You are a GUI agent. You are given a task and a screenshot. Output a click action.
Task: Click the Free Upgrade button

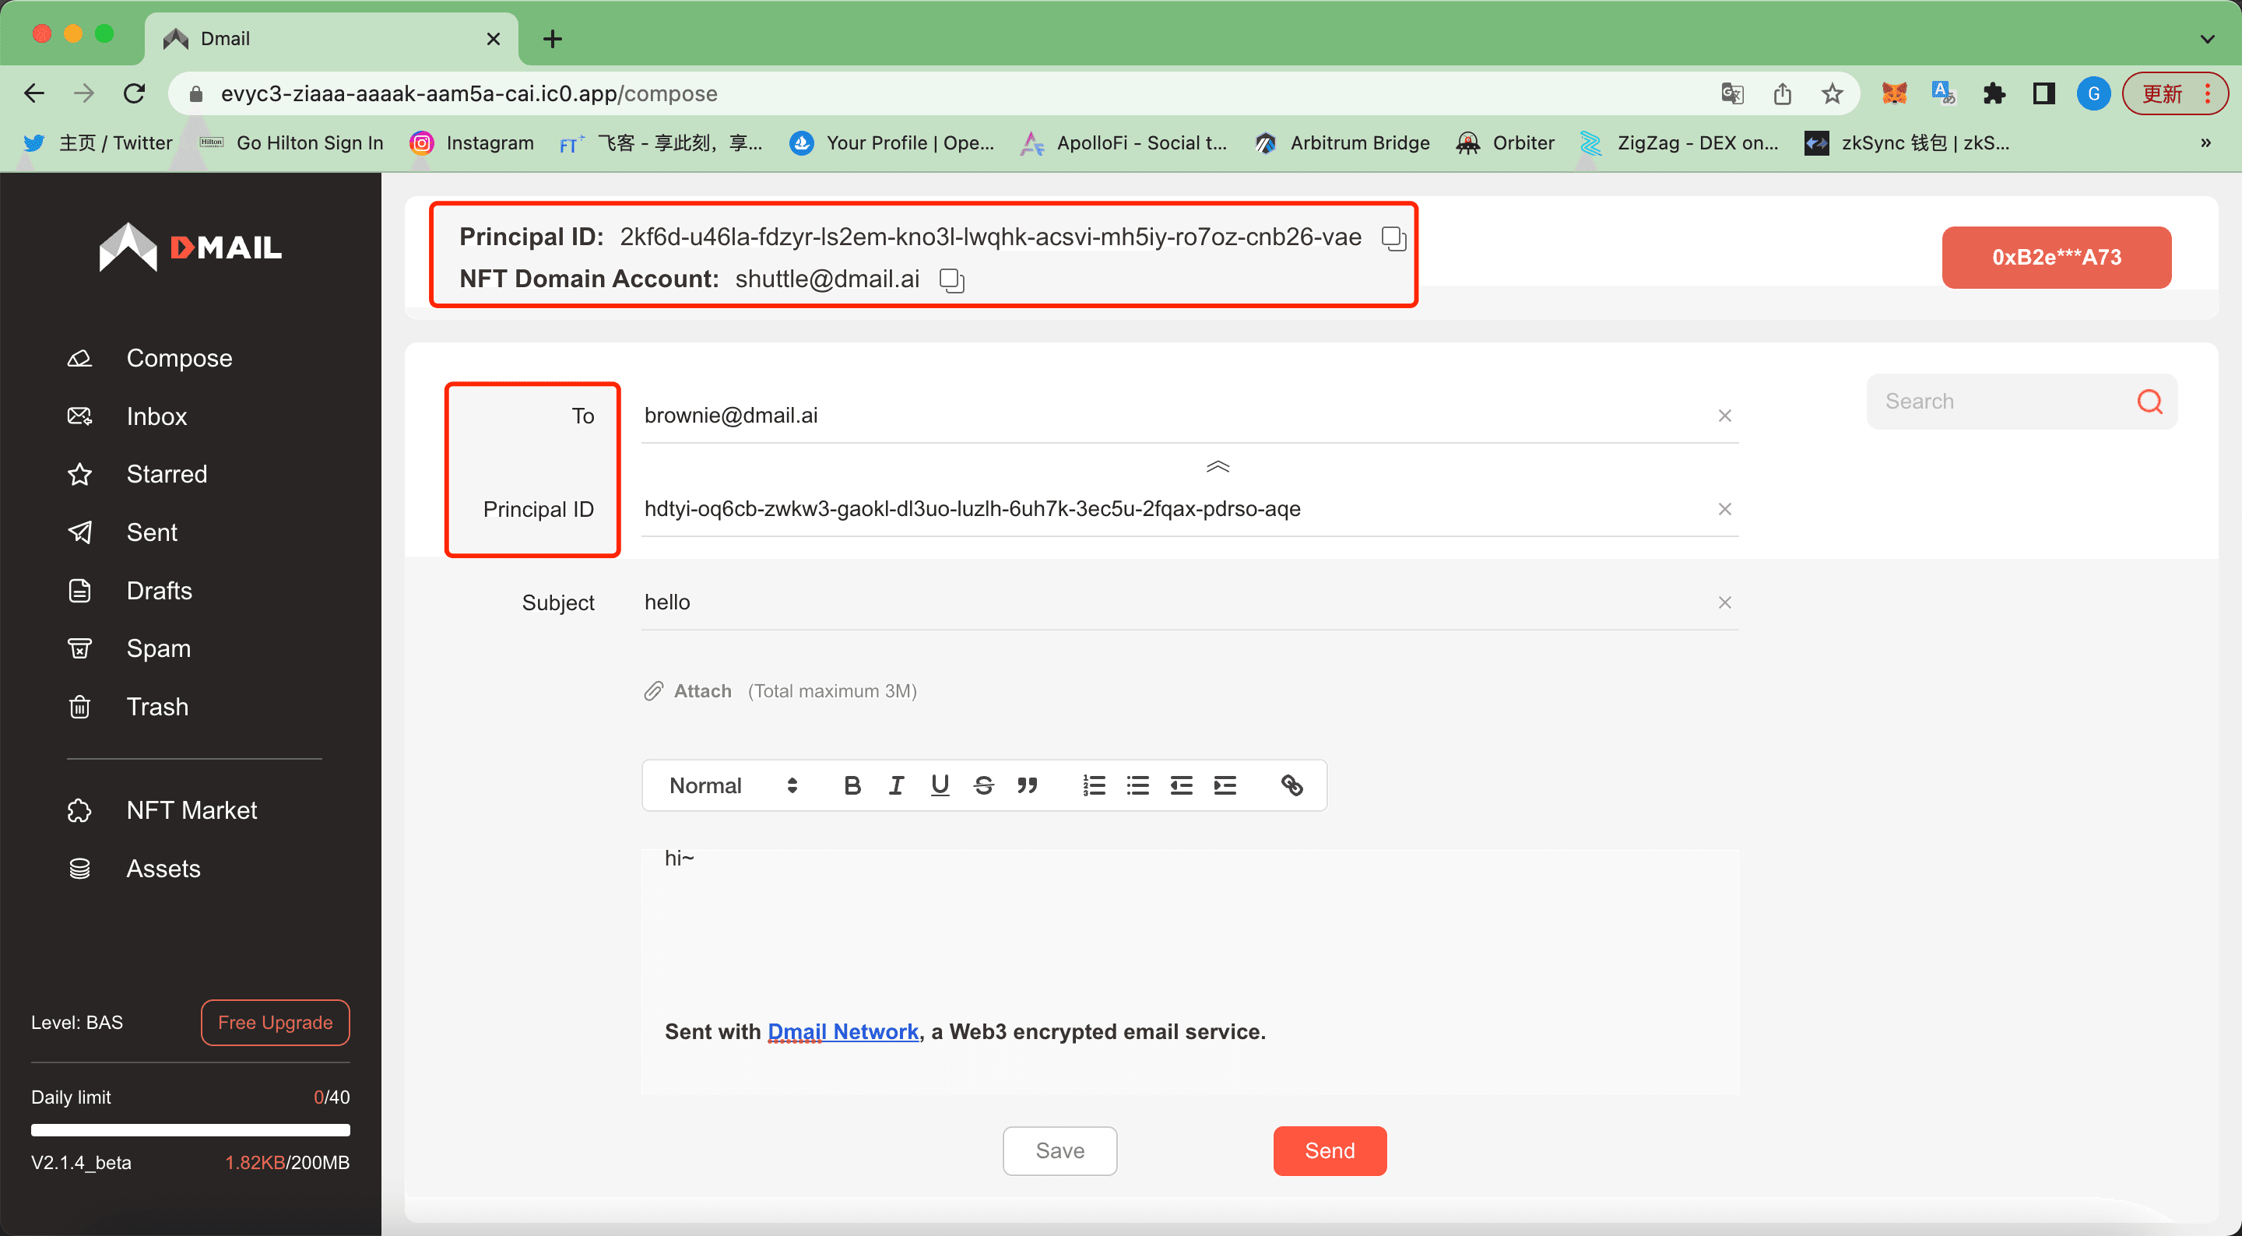coord(274,1021)
